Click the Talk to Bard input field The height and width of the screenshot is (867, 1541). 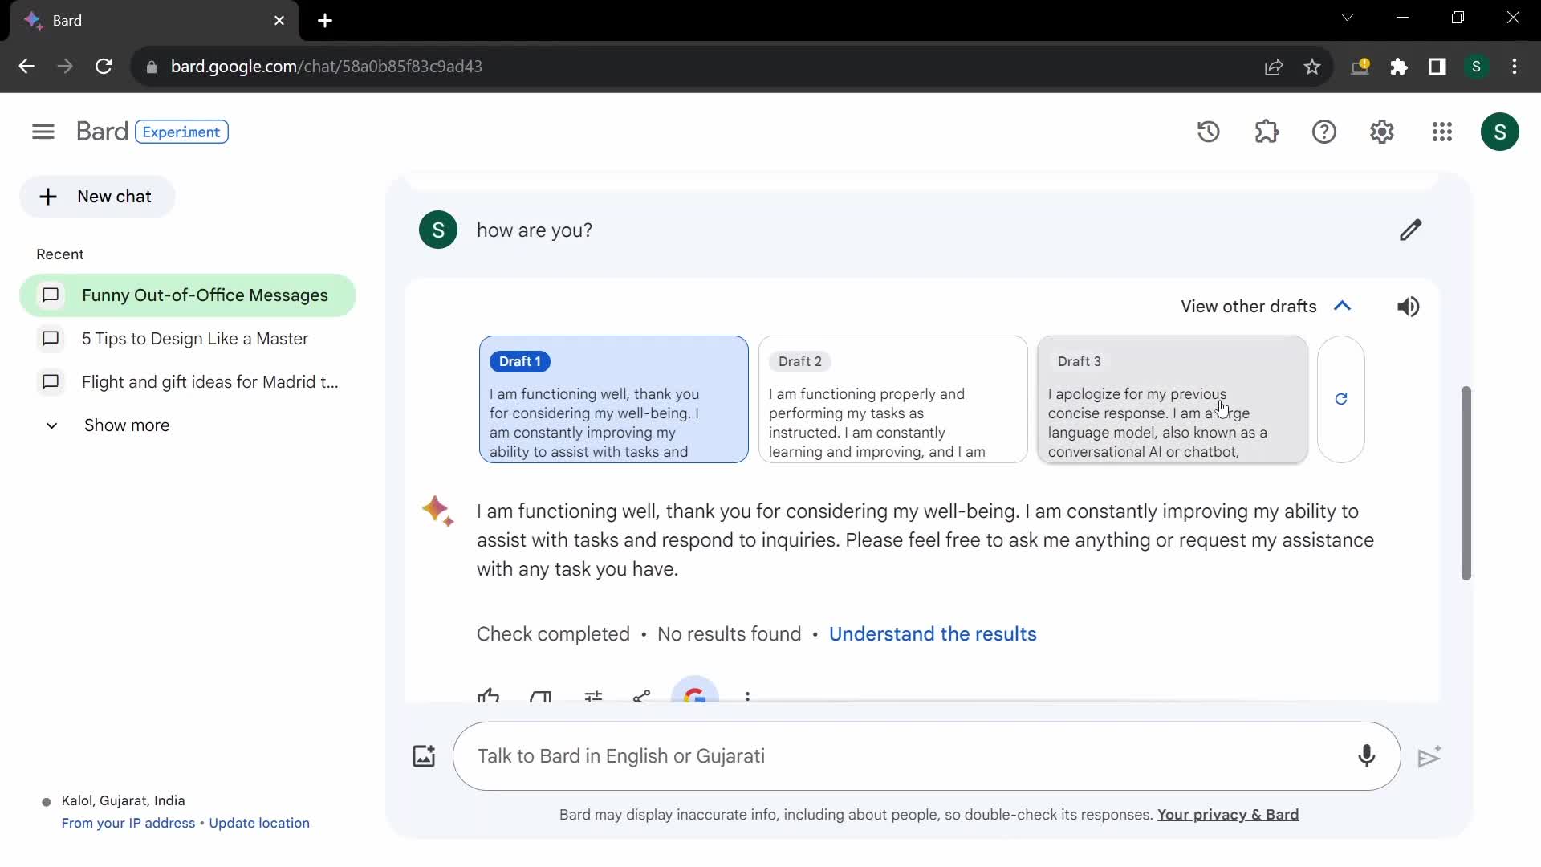[x=927, y=756]
